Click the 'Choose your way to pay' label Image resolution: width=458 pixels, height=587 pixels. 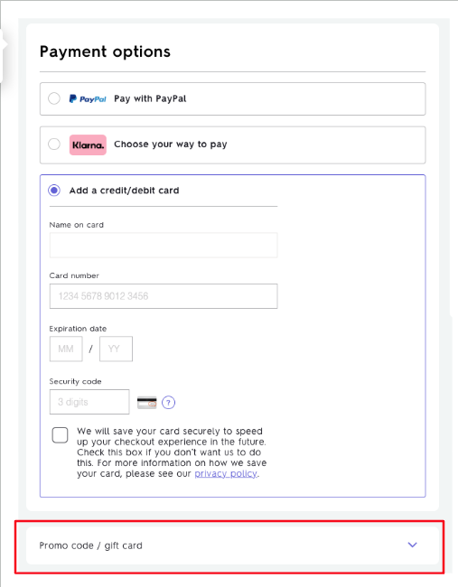point(171,144)
